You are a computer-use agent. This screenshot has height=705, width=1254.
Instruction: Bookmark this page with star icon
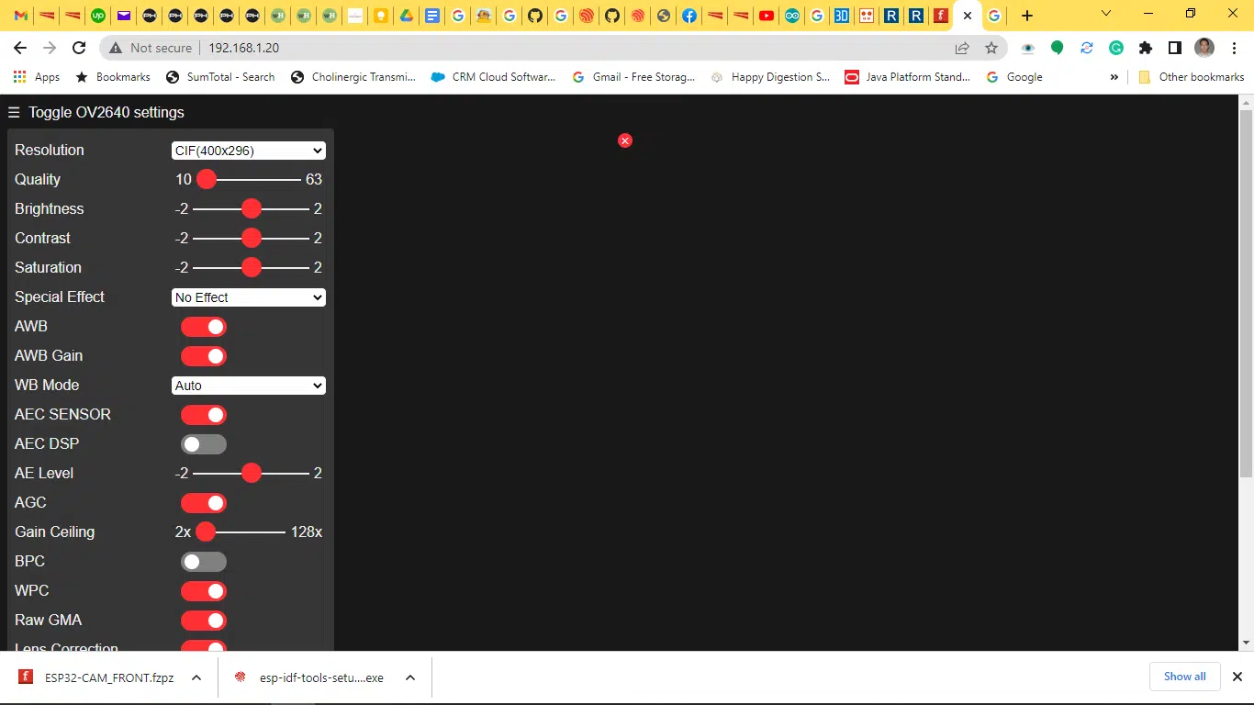click(x=991, y=48)
